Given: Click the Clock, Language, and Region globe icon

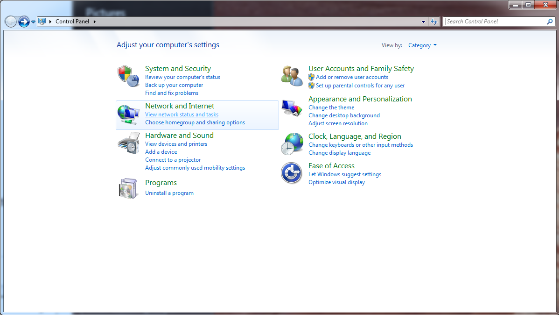Looking at the screenshot, I should 292,144.
